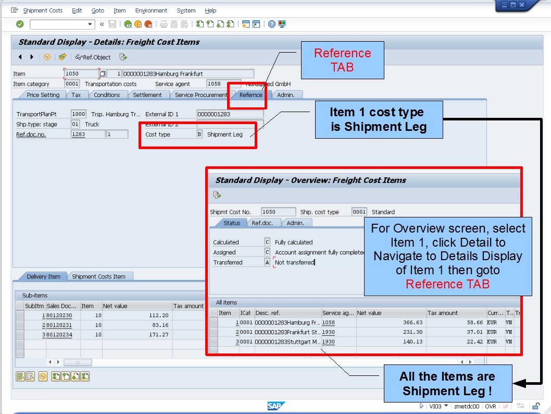
Task: Open the Environment menu
Action: click(x=151, y=10)
